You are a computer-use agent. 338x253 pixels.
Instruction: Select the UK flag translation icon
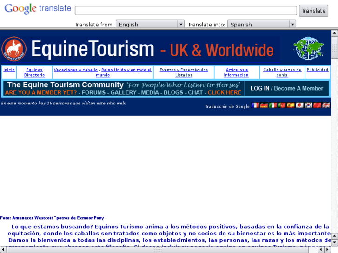pyautogui.click(x=326, y=105)
